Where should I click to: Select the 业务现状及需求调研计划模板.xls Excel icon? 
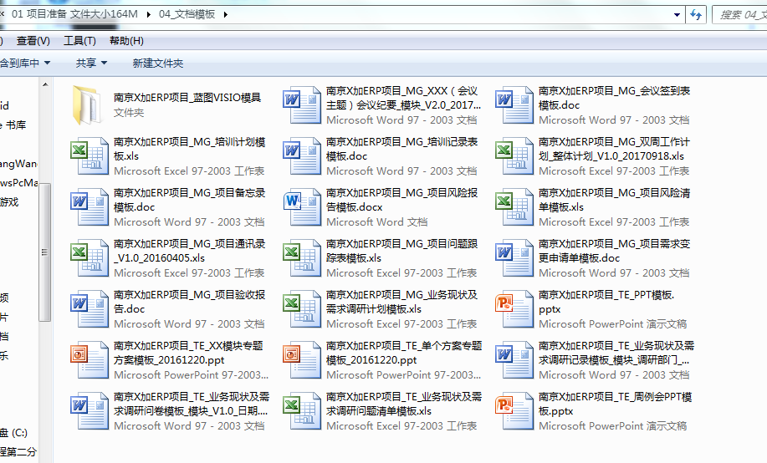click(x=302, y=308)
